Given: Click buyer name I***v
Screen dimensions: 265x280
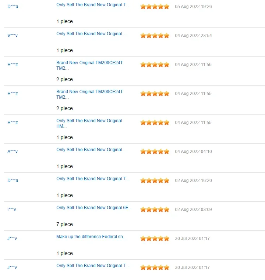Looking at the screenshot, I should coord(12,210).
